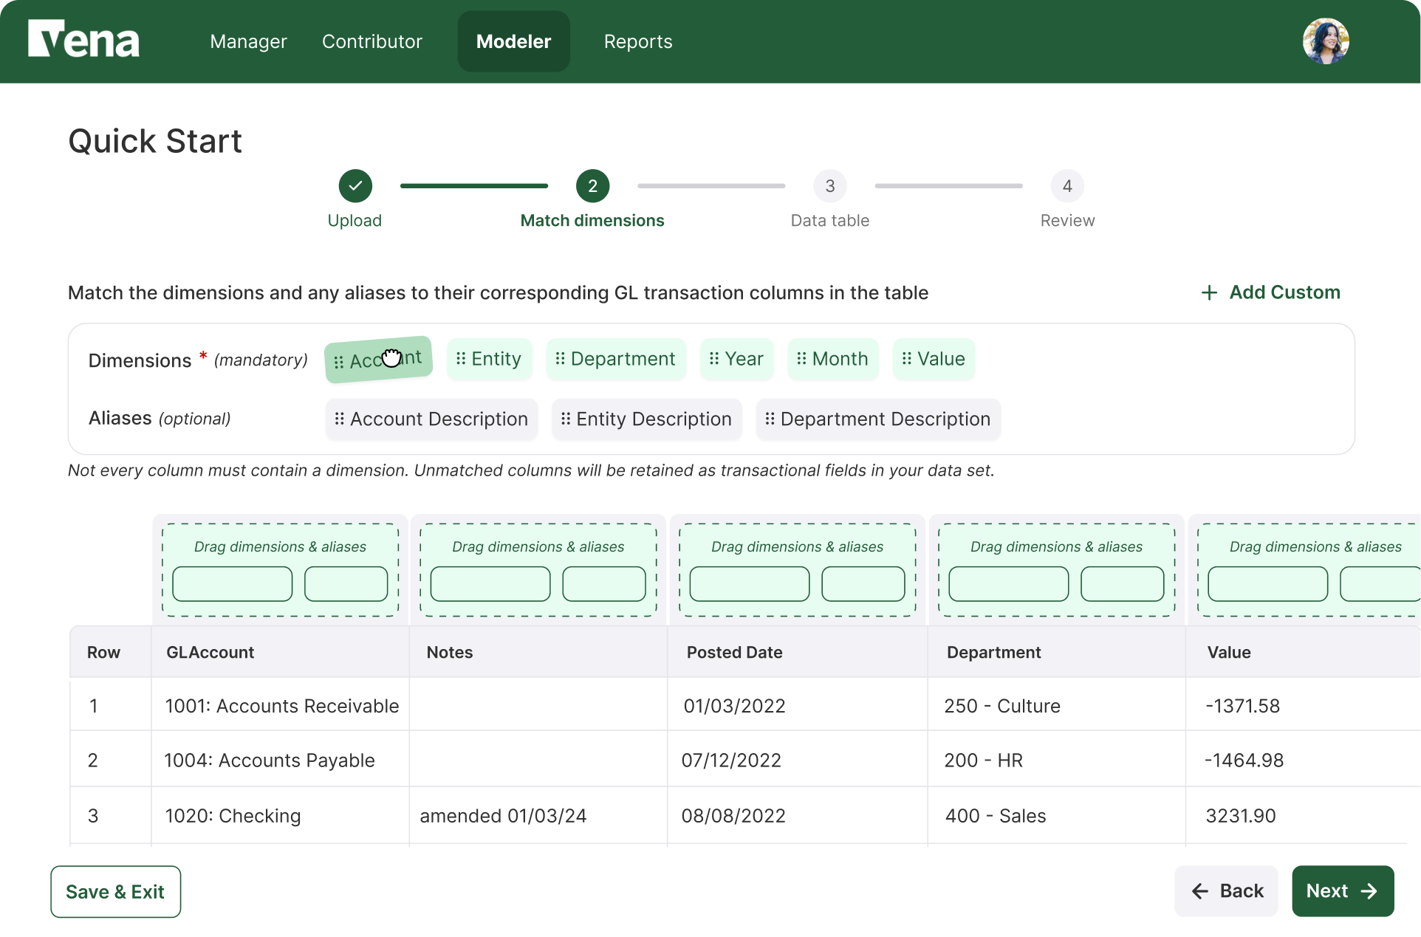This screenshot has height=937, width=1421.
Task: Click the Value column header
Action: (x=1304, y=652)
